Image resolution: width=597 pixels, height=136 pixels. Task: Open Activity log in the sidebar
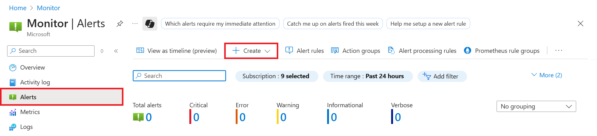click(35, 82)
